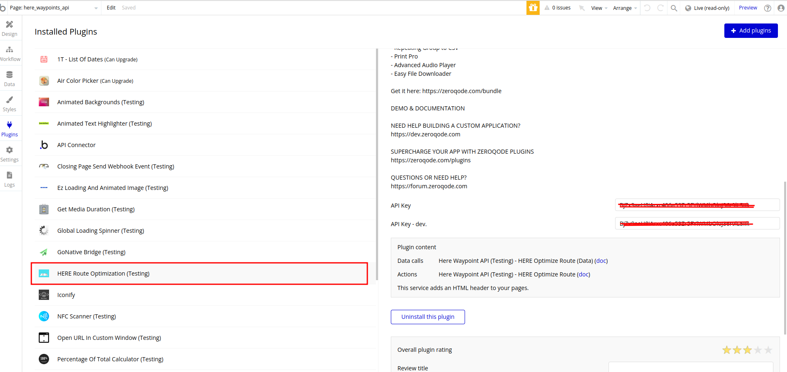Open the help question mark icon
The height and width of the screenshot is (372, 787).
(x=768, y=8)
